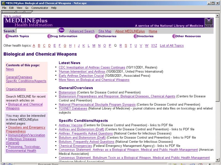221x165 pixels.
Task: Click the scrollbar up arrow
Action: [217, 16]
